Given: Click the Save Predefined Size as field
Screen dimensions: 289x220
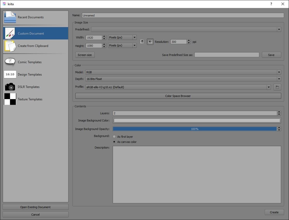Looking at the screenshot, I should tap(227, 55).
